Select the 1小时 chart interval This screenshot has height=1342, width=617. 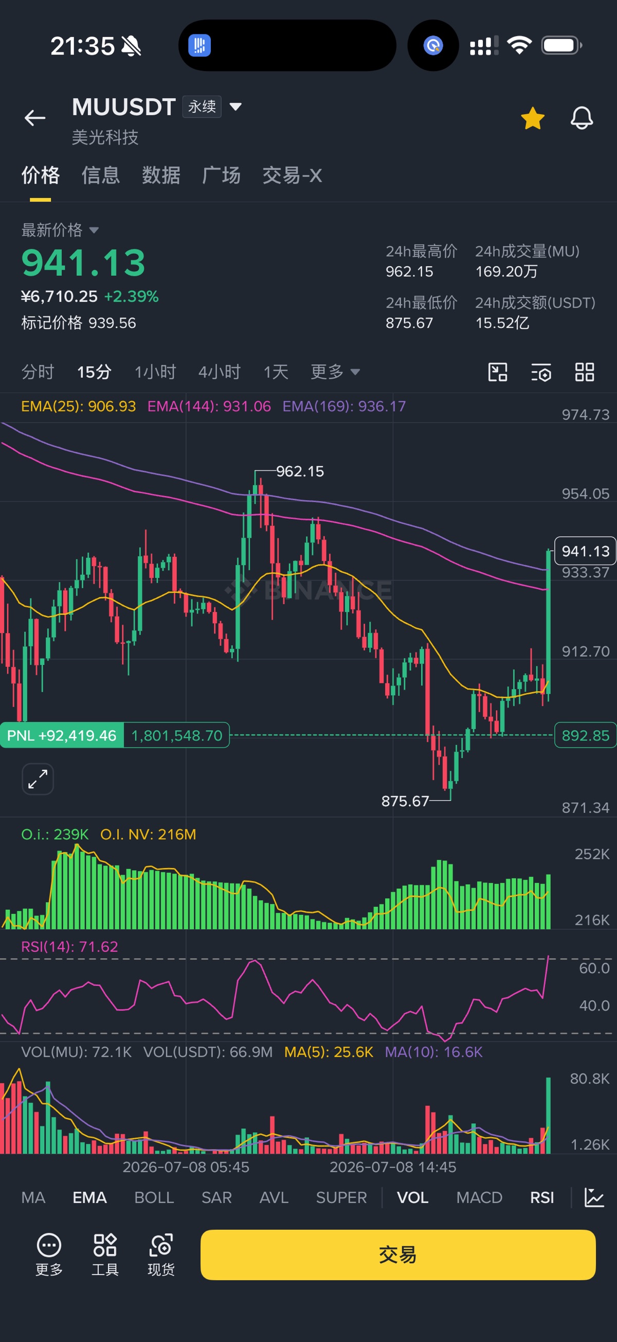[155, 372]
